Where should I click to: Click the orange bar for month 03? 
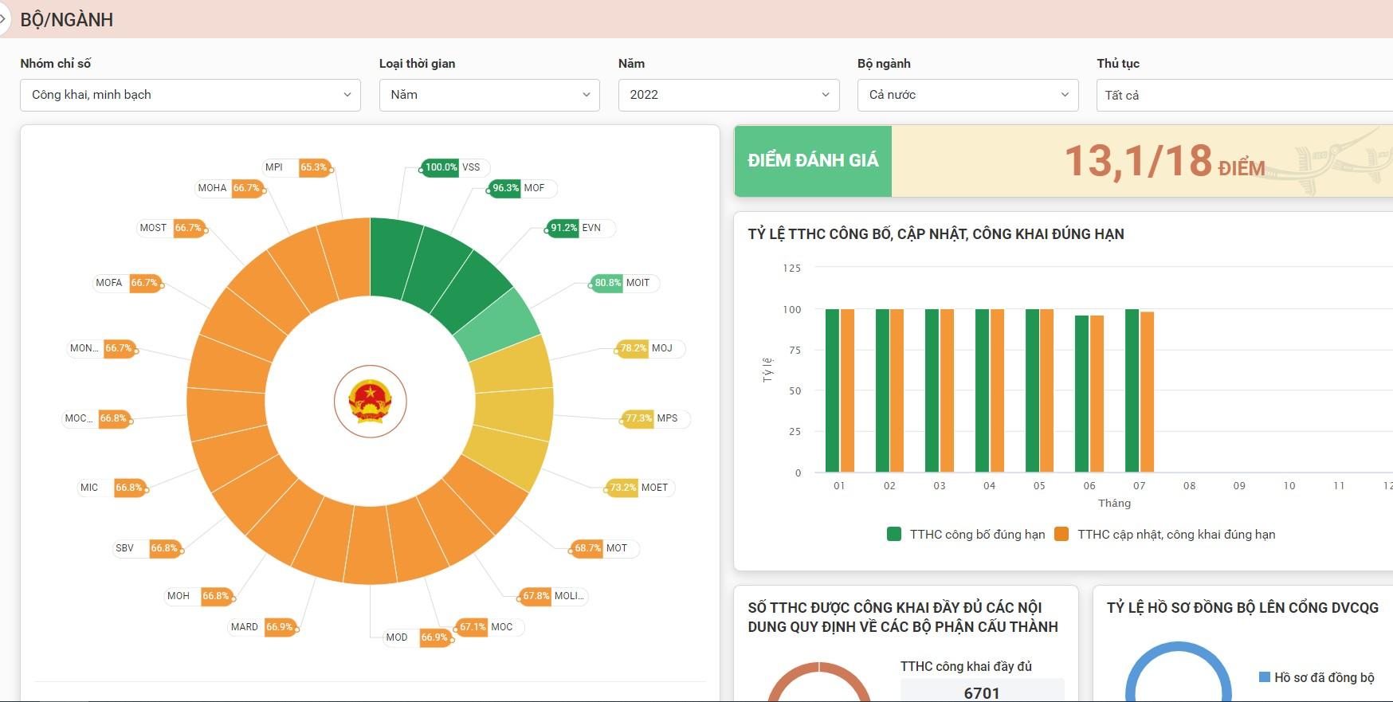pos(947,390)
